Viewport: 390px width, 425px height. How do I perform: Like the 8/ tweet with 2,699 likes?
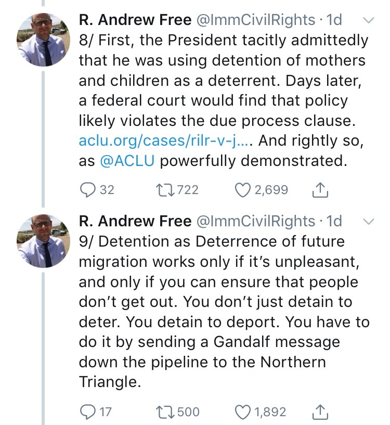243,190
